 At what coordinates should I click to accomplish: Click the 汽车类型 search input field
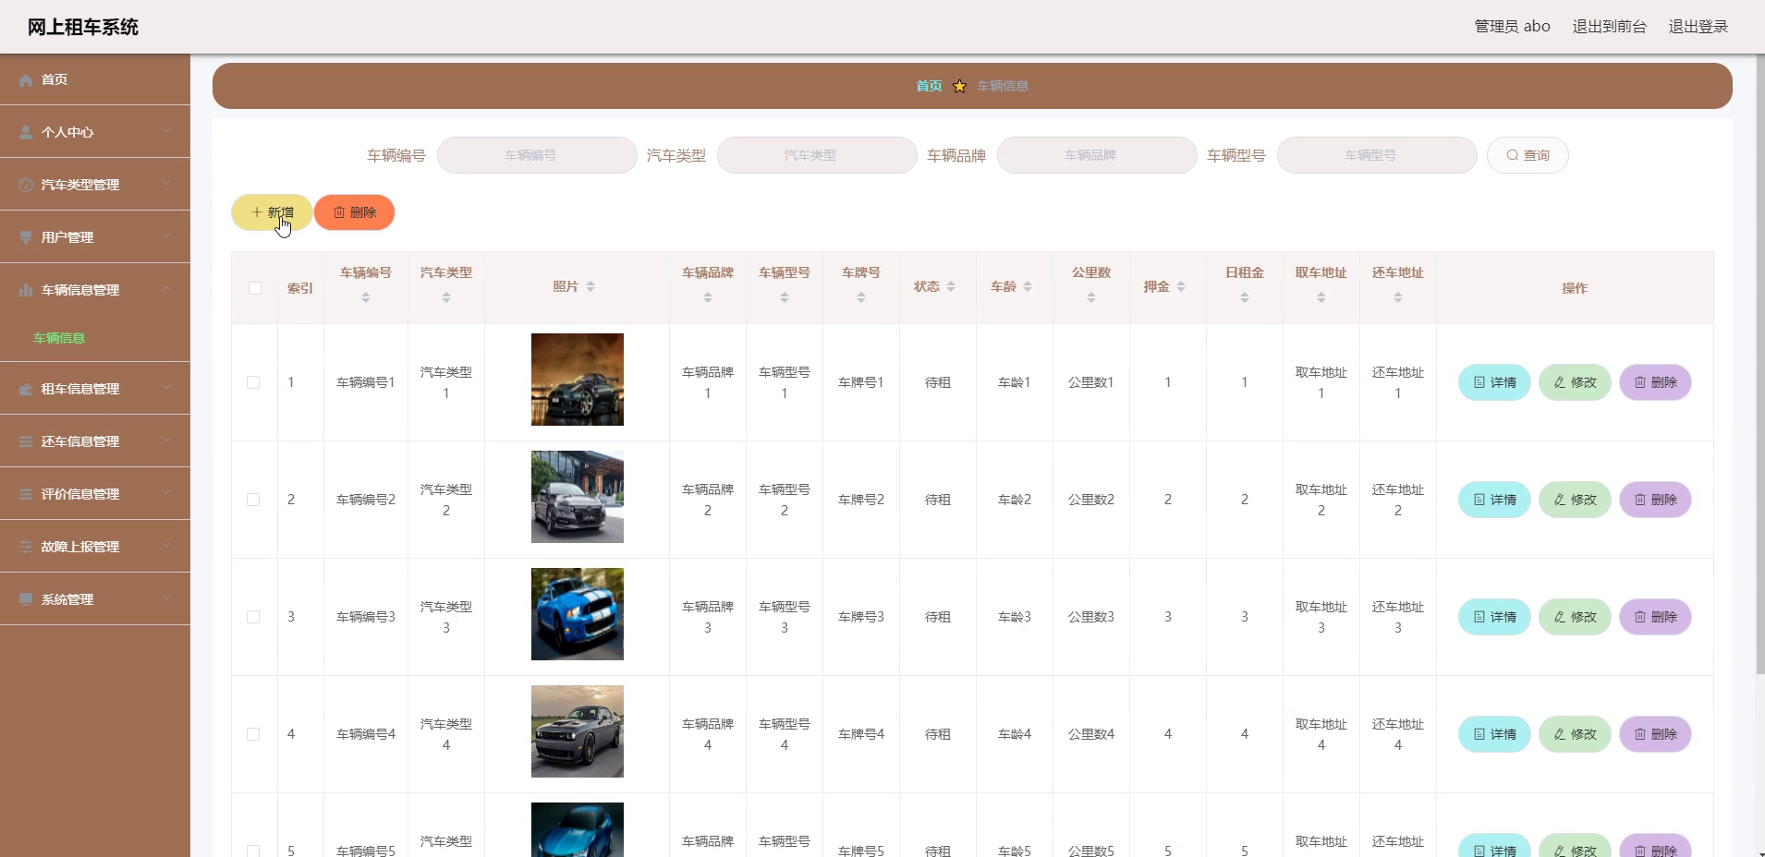pyautogui.click(x=817, y=155)
